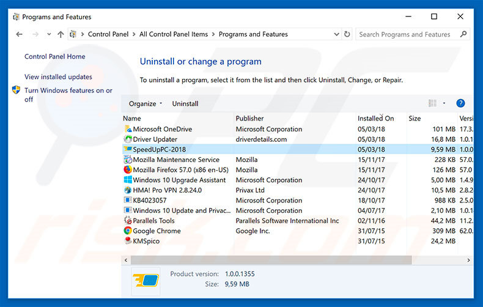
Task: Click the Forward navigation arrow
Action: click(x=35, y=34)
